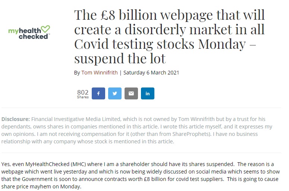Click 'Covid testing stocks Monday' headline line

160,44
